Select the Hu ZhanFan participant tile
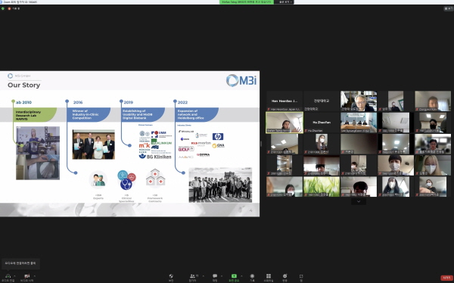This screenshot has height=283, width=454. pyautogui.click(x=322, y=123)
